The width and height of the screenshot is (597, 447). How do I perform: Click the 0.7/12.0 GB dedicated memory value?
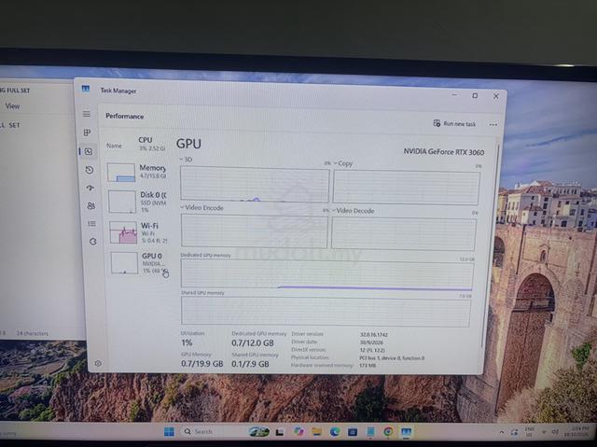pyautogui.click(x=253, y=342)
